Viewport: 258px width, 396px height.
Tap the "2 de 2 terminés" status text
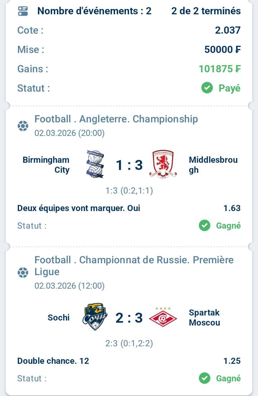pyautogui.click(x=206, y=11)
